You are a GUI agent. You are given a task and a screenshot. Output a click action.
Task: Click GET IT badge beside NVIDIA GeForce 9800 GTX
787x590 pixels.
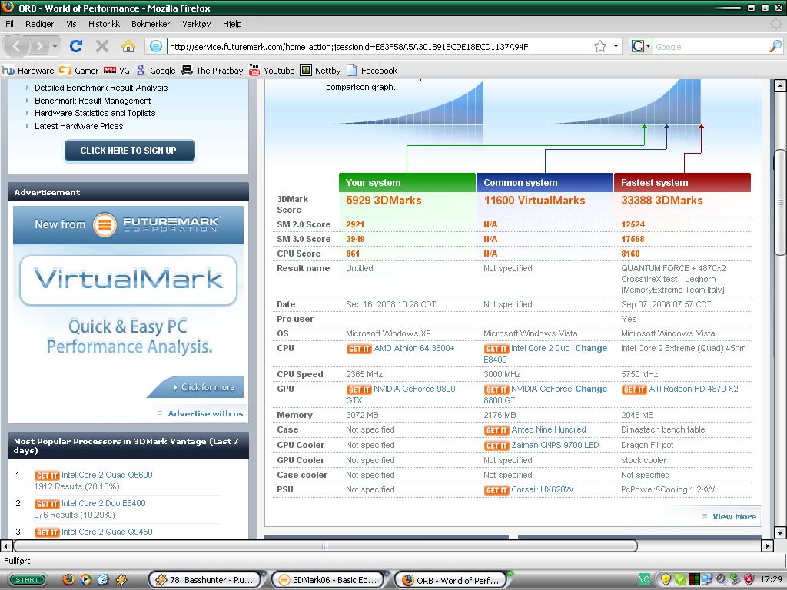[359, 389]
